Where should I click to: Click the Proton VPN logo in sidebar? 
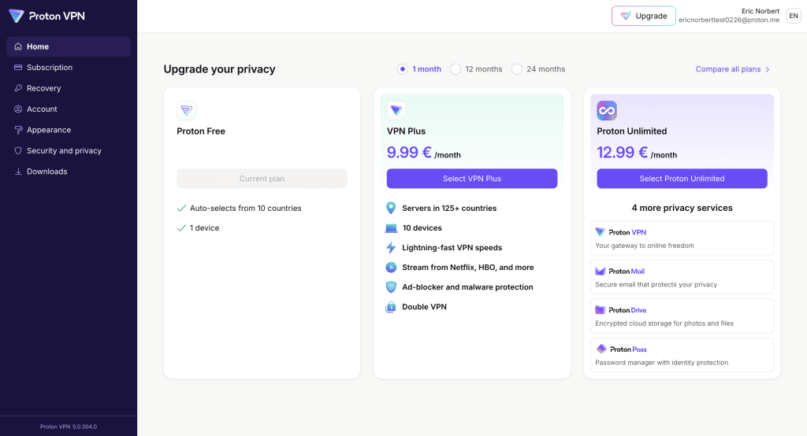coord(46,16)
